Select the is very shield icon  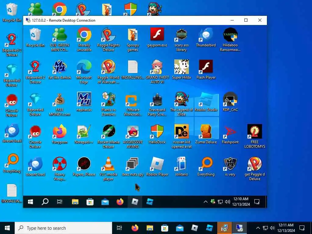pyautogui.click(x=230, y=164)
